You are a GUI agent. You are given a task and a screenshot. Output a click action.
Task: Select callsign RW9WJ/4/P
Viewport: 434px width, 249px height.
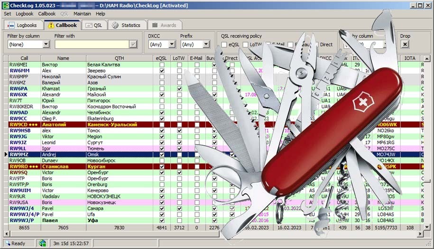25,214
